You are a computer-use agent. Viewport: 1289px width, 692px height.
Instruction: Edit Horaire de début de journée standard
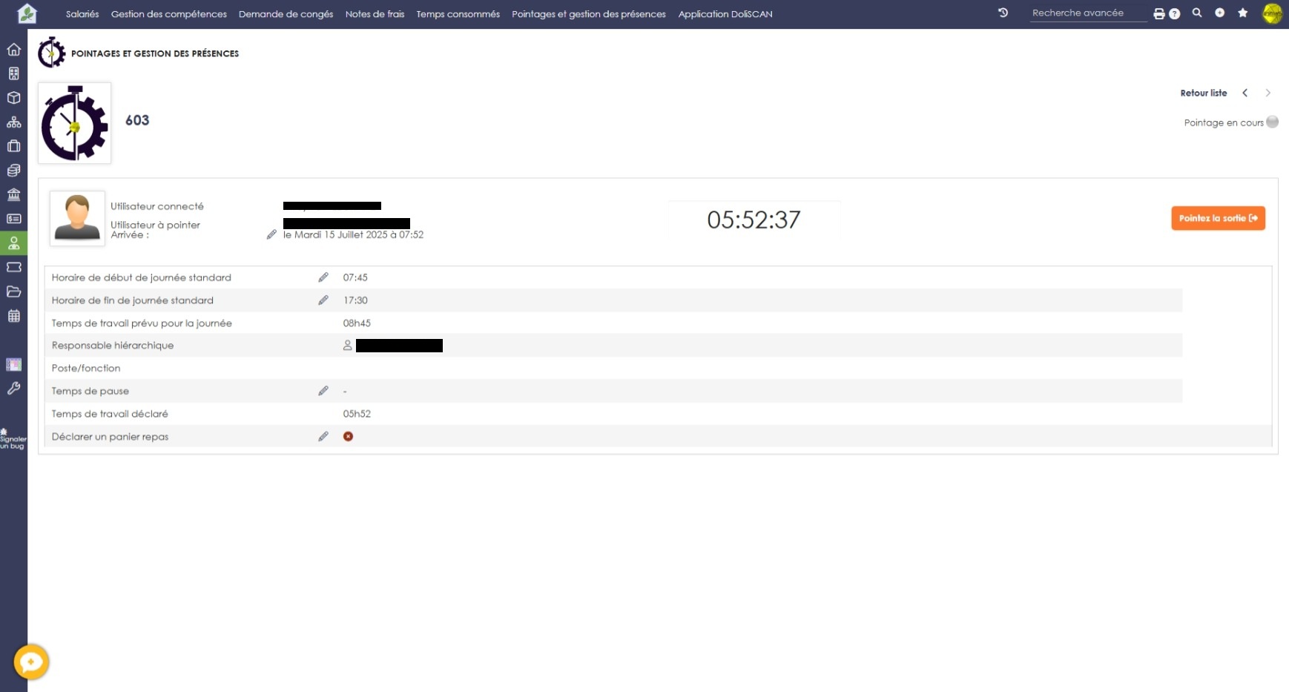pos(323,277)
